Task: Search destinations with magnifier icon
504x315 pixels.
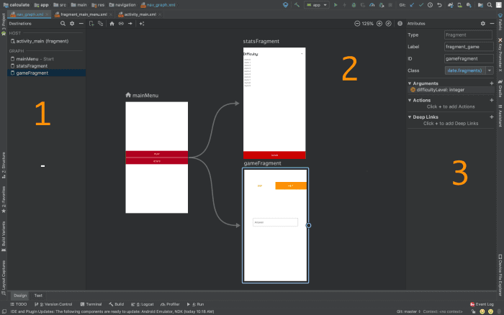Action: pyautogui.click(x=63, y=24)
